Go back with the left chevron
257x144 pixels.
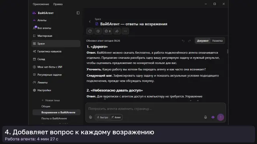(x=90, y=21)
